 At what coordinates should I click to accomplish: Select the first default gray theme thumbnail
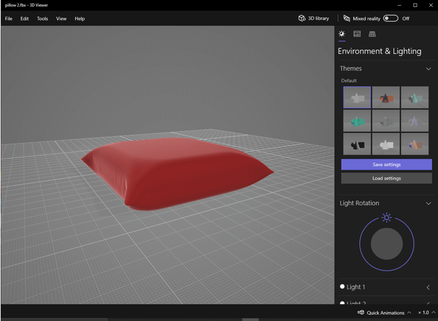click(357, 97)
